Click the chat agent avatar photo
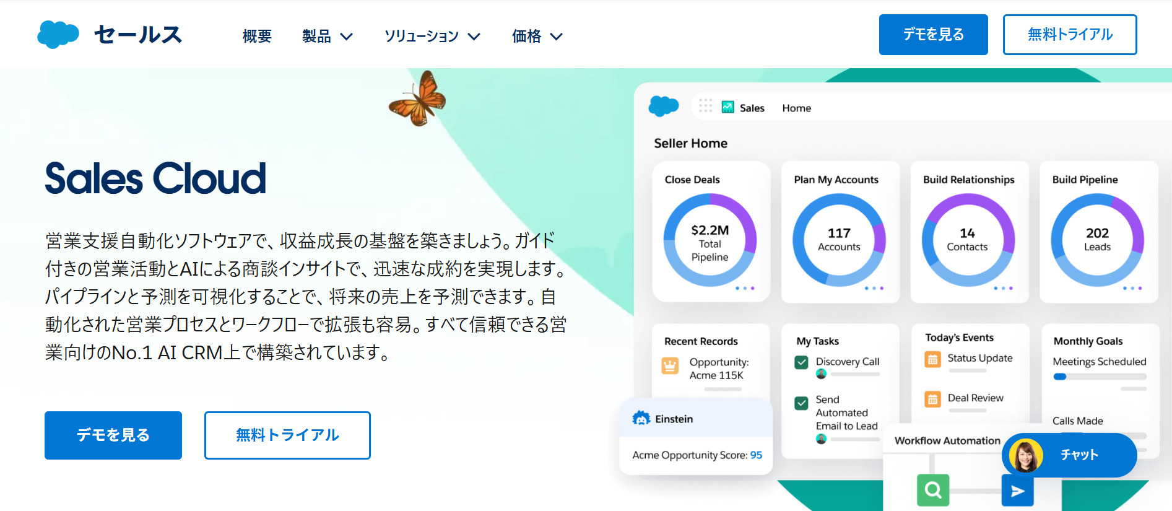 (x=1026, y=456)
